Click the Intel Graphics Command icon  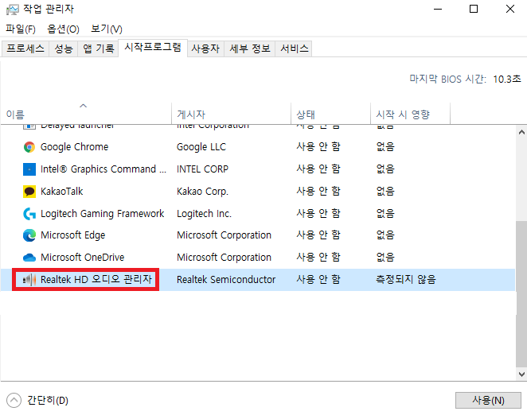point(29,169)
